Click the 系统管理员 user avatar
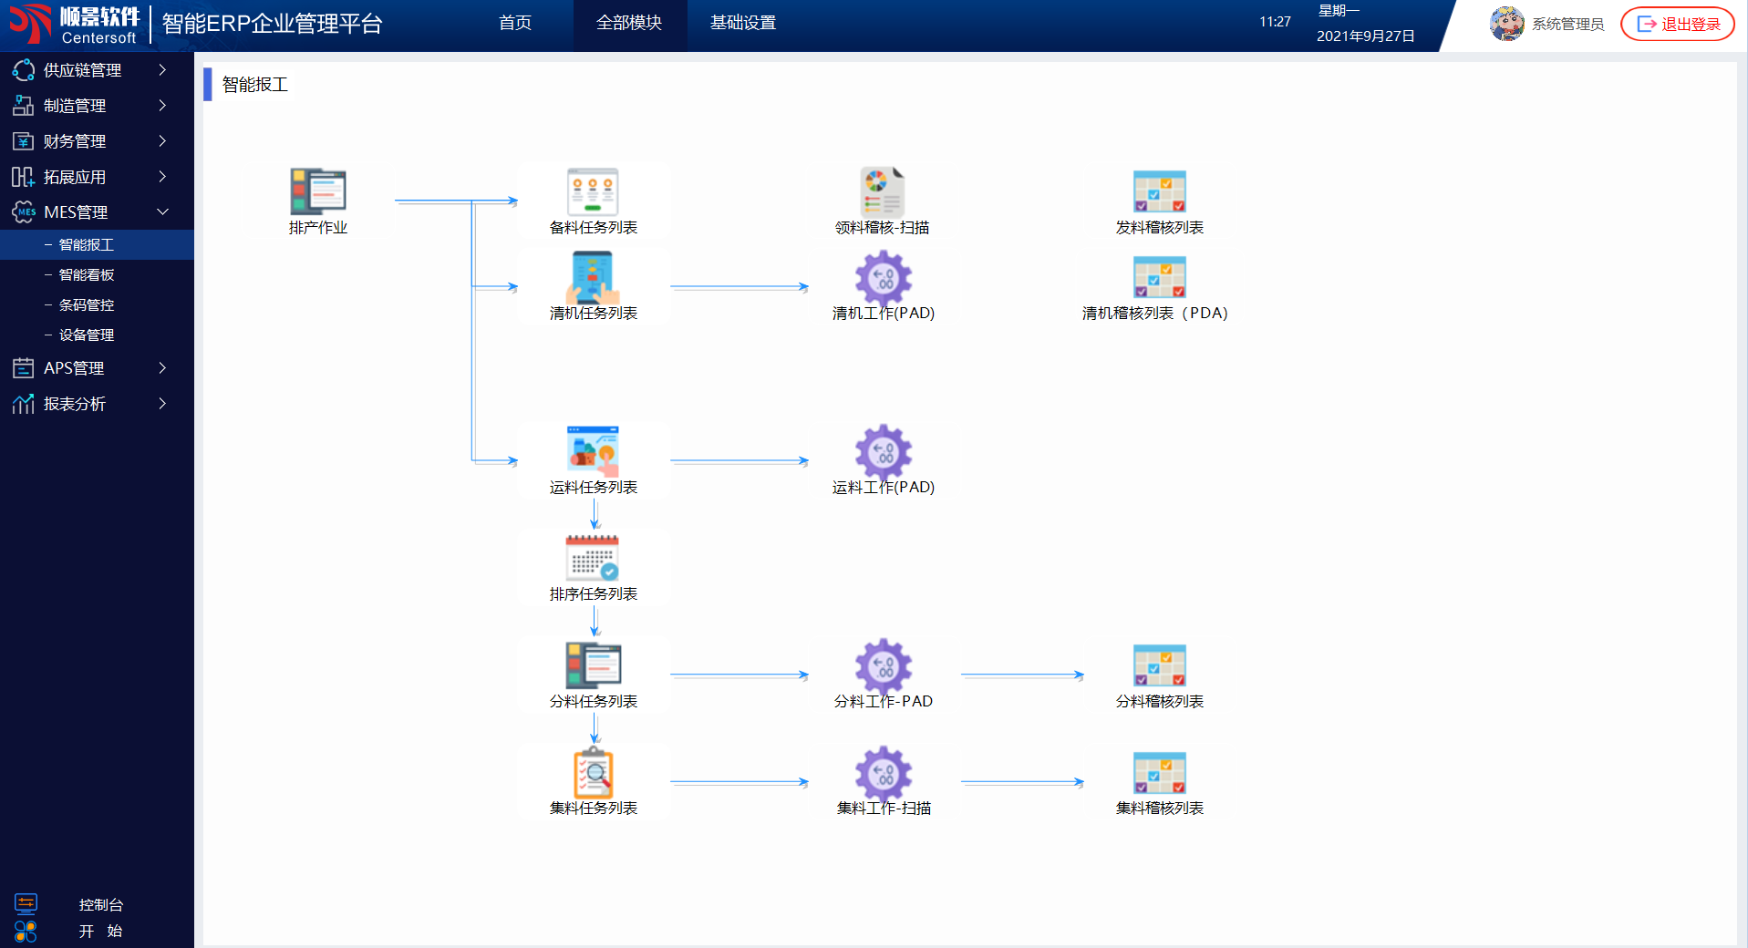This screenshot has width=1748, height=948. pos(1506,24)
